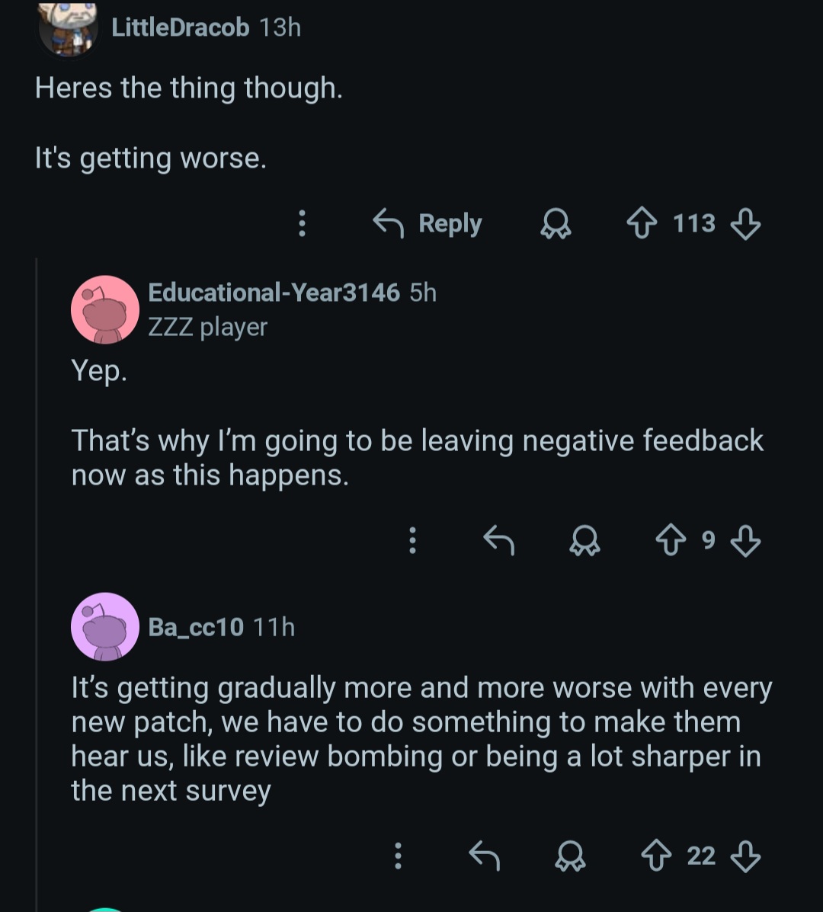Open more options for LittleDracob's comment
The height and width of the screenshot is (912, 823).
click(x=302, y=223)
